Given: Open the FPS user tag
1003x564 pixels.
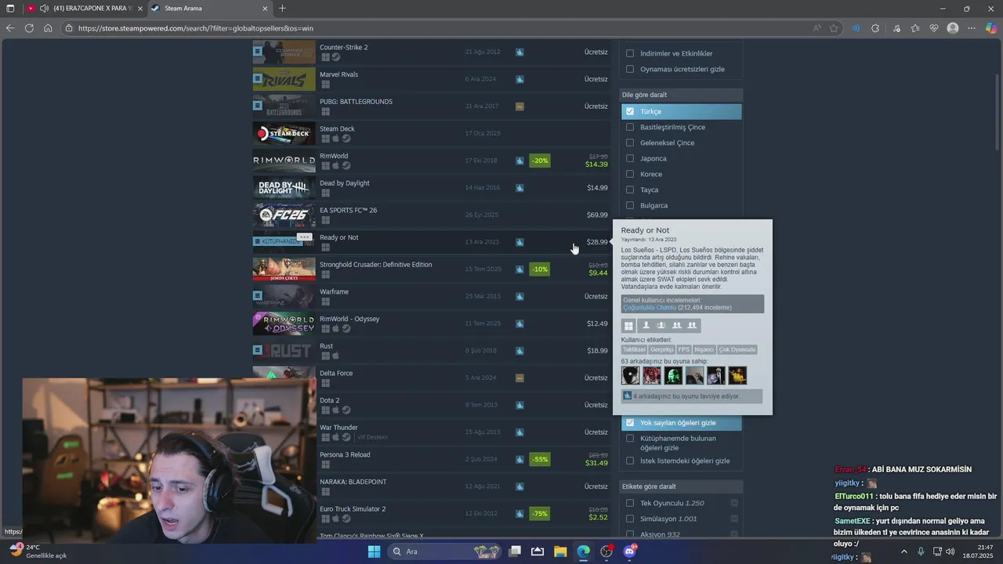Looking at the screenshot, I should pyautogui.click(x=684, y=349).
